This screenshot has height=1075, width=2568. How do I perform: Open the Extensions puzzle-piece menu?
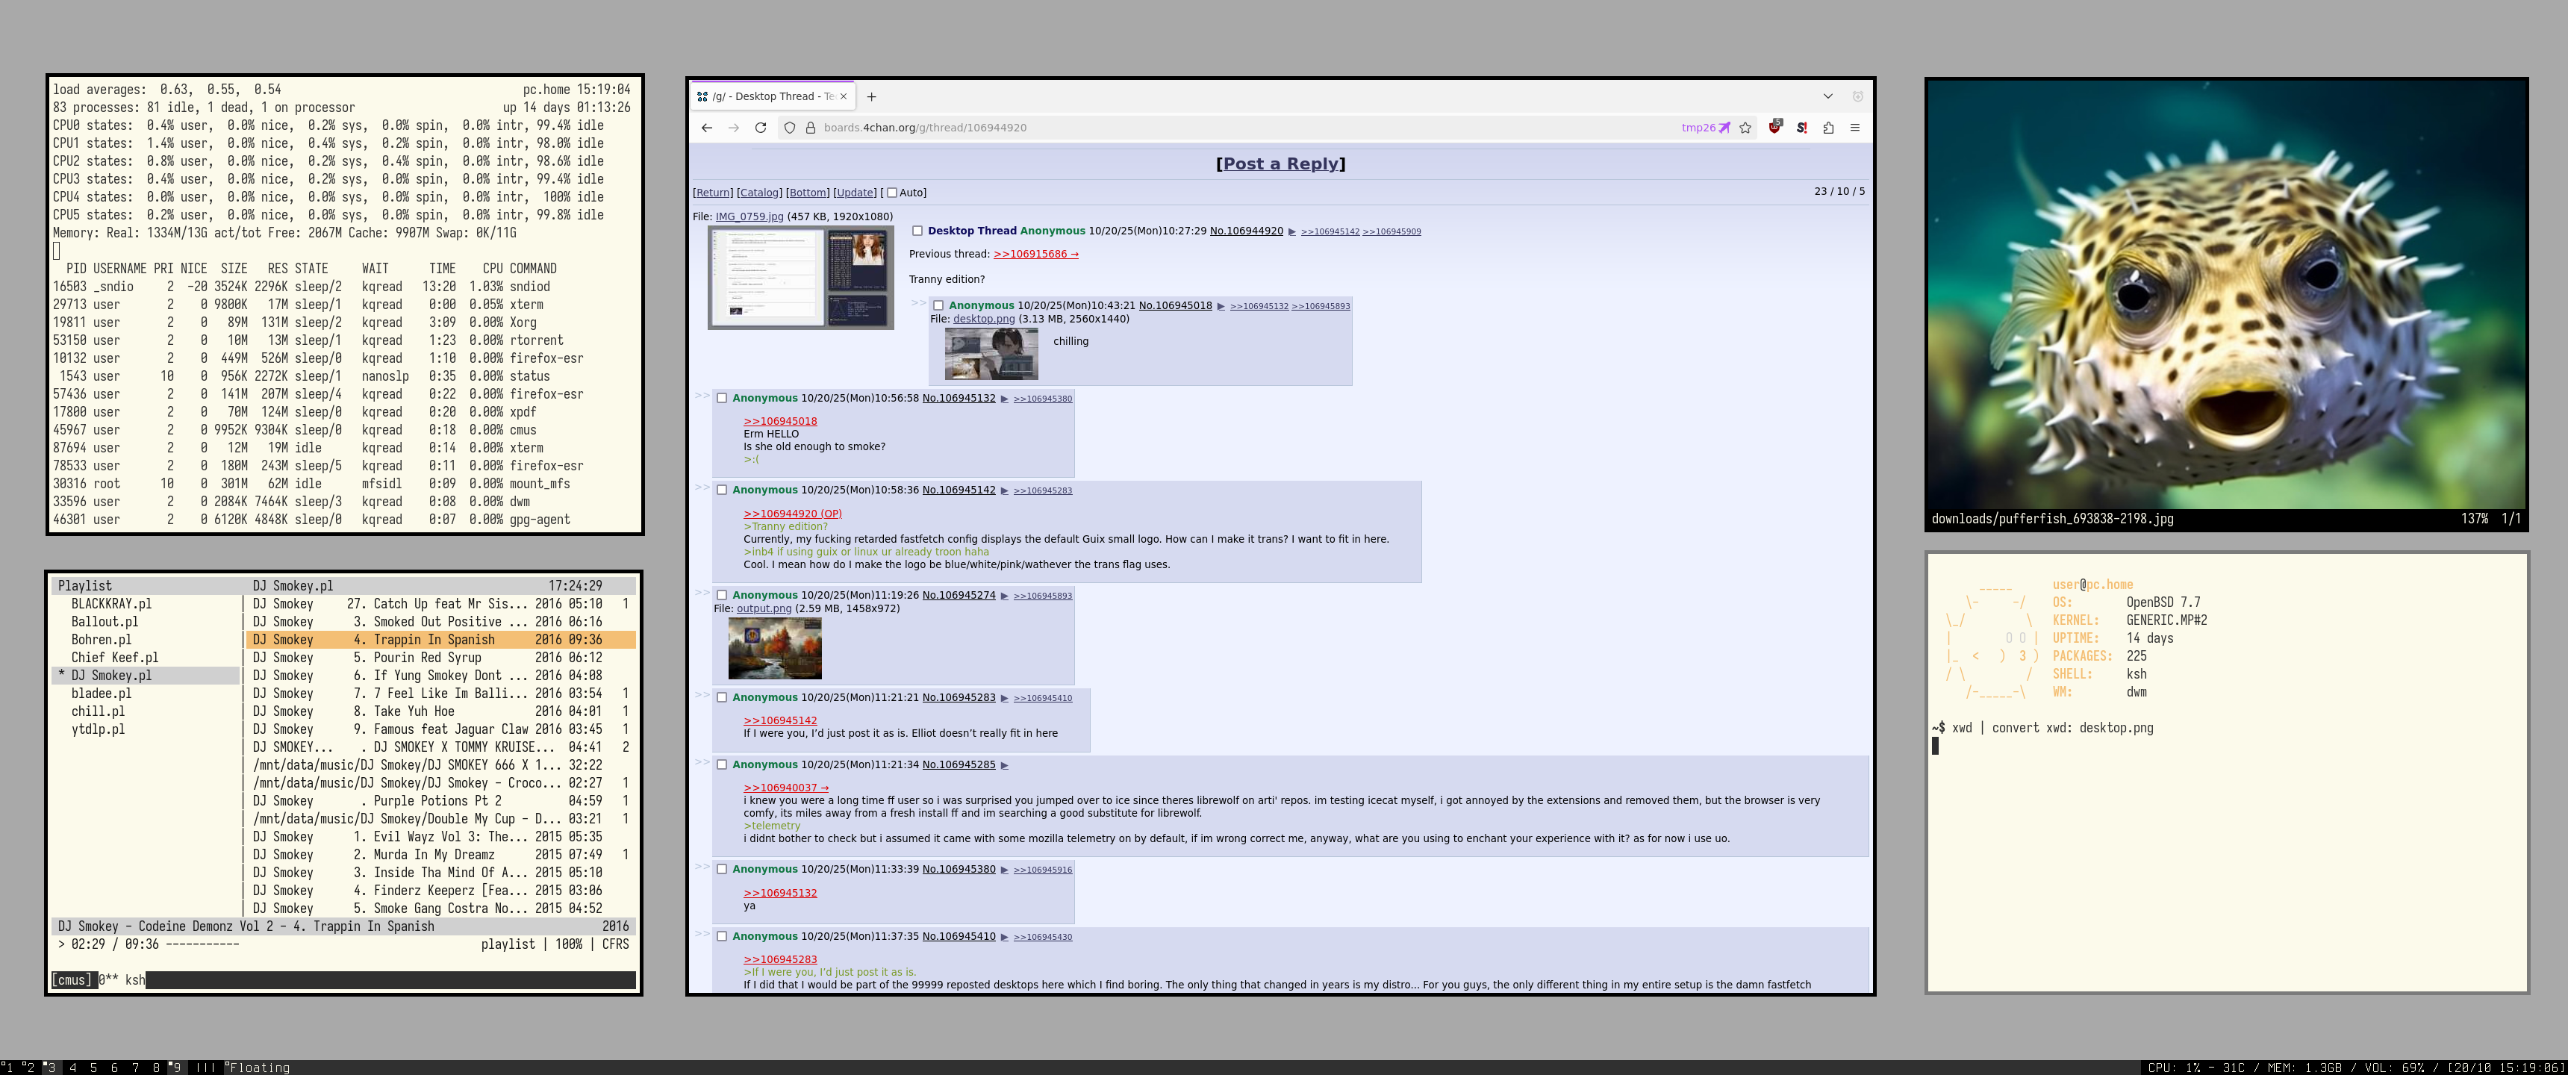click(1827, 127)
